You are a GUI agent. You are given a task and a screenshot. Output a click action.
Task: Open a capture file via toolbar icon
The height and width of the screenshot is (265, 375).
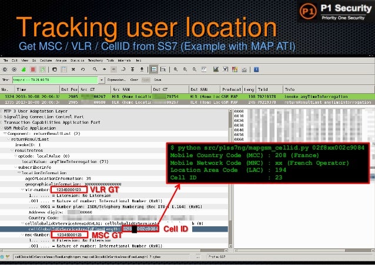coord(55,70)
